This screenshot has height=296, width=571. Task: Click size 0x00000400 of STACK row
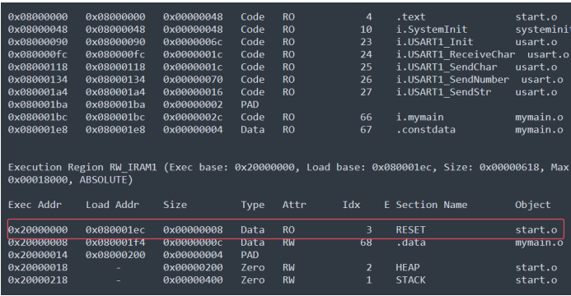click(193, 280)
